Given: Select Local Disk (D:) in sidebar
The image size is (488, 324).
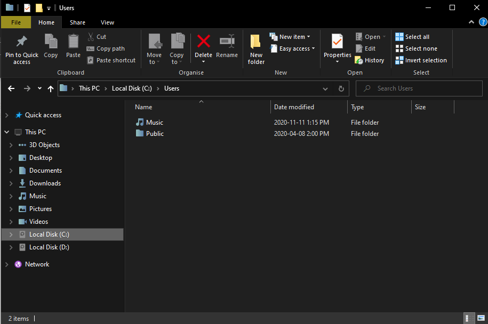Looking at the screenshot, I should pyautogui.click(x=49, y=247).
